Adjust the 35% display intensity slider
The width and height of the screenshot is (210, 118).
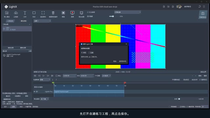click(x=114, y=16)
